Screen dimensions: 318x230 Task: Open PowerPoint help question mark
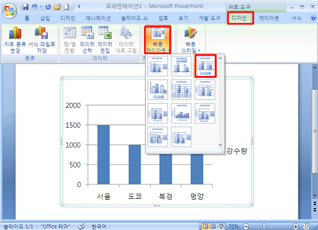(314, 18)
